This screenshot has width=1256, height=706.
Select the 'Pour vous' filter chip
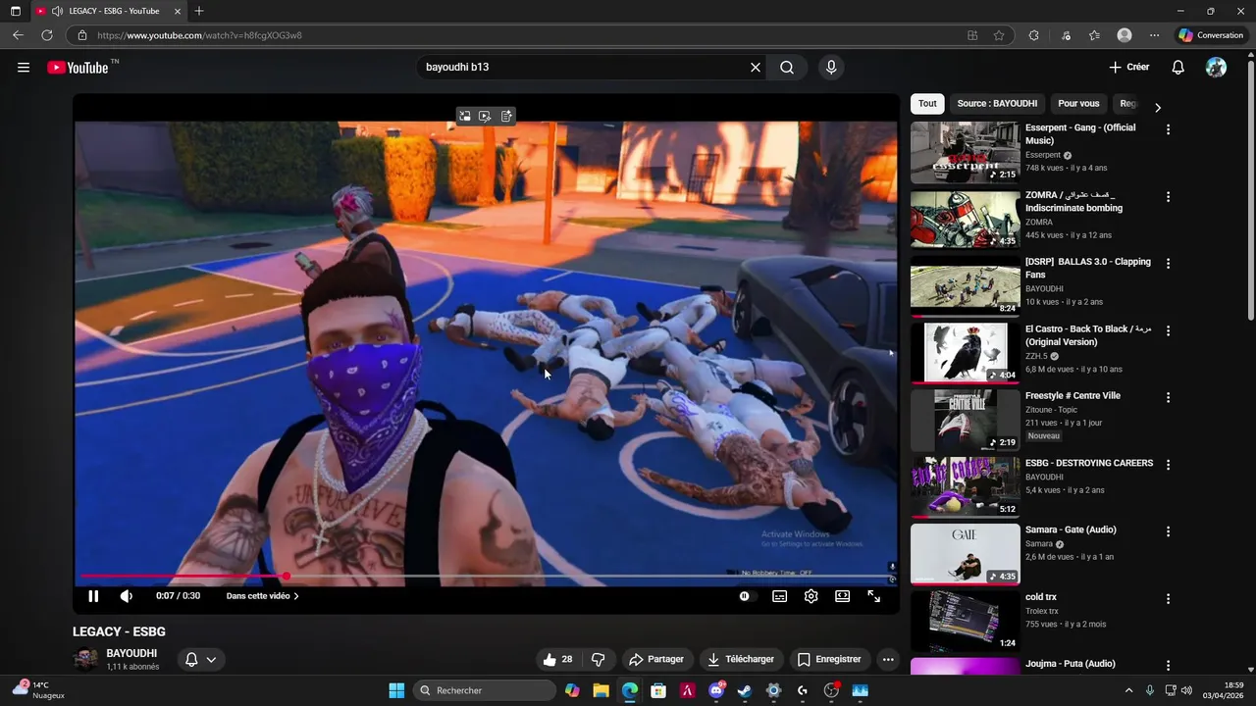1078,103
